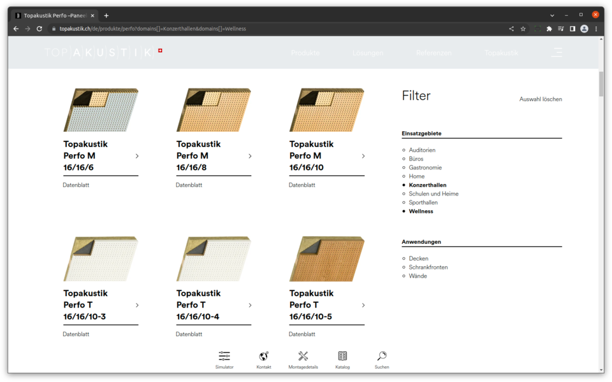The width and height of the screenshot is (612, 382).
Task: Open a new browser tab
Action: point(106,15)
